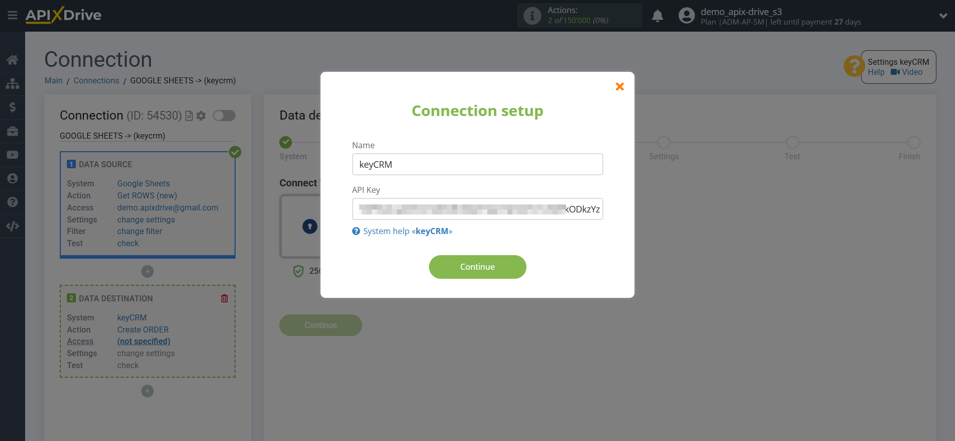This screenshot has height=441, width=955.
Task: Close the Connection setup dialog
Action: coord(620,86)
